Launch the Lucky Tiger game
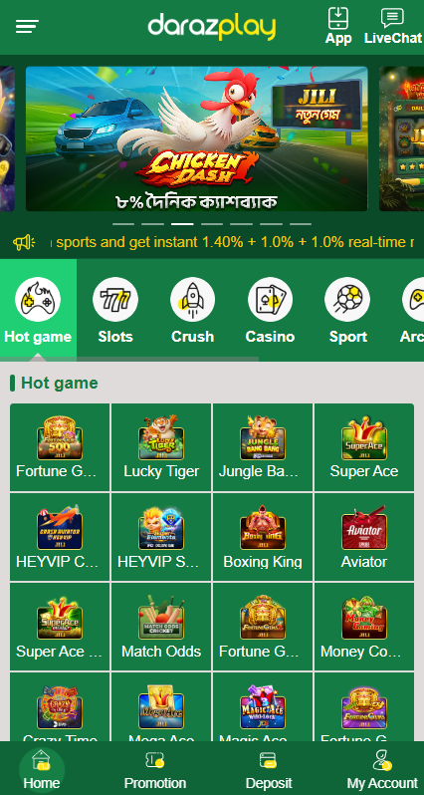This screenshot has width=424, height=795. coord(161,447)
